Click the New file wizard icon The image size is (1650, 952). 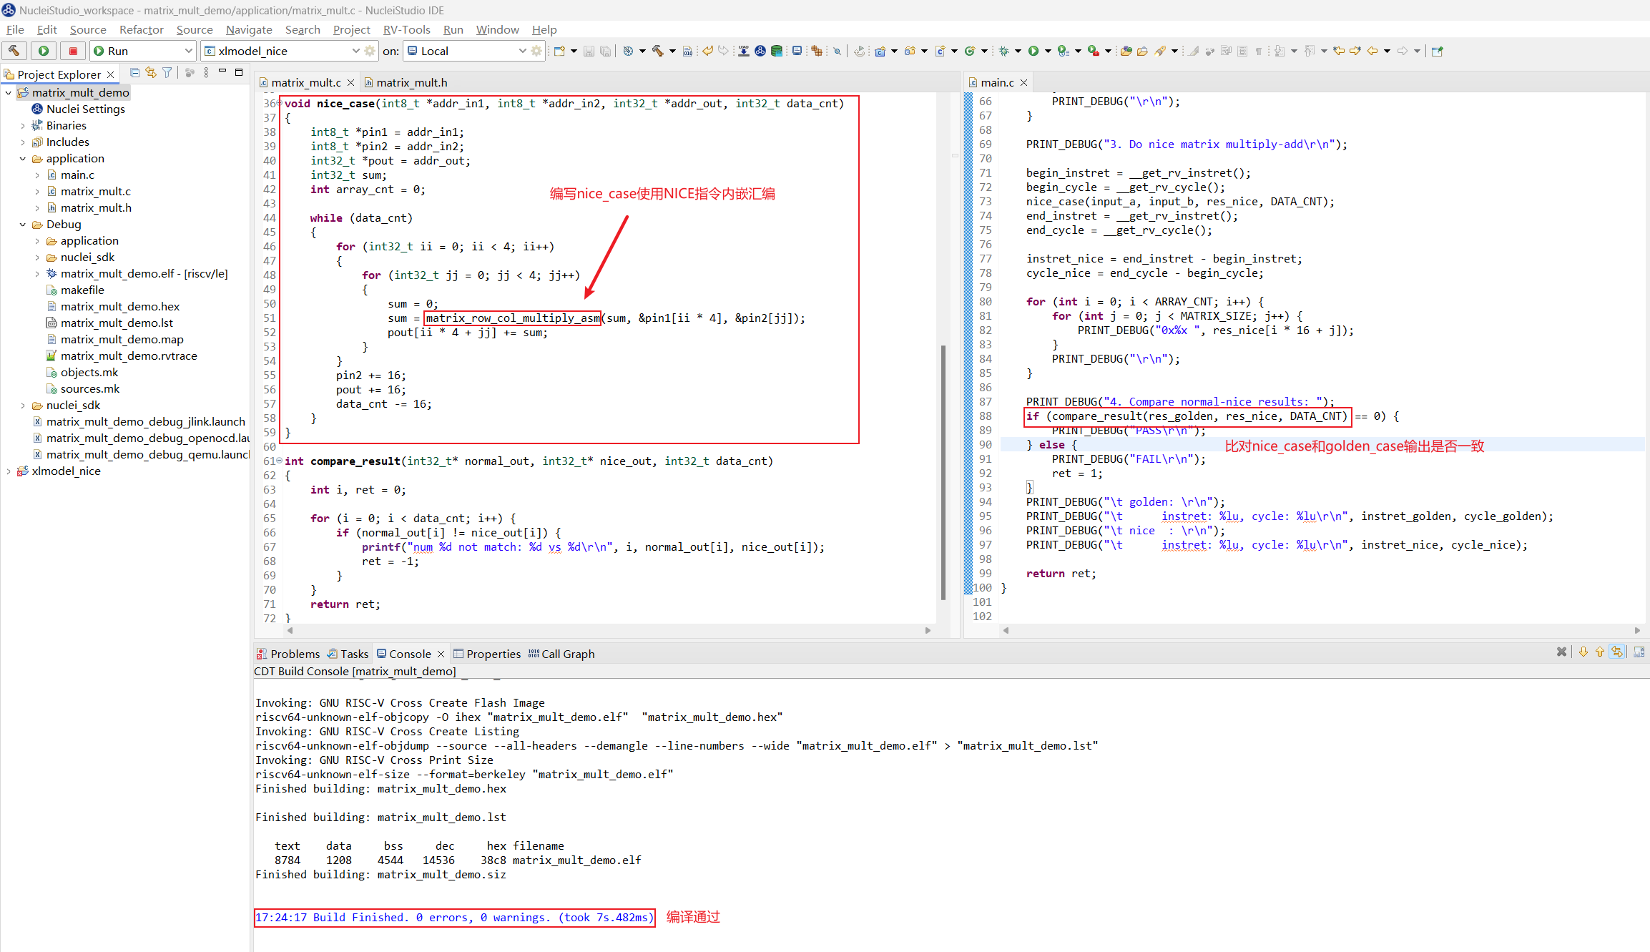click(x=560, y=51)
